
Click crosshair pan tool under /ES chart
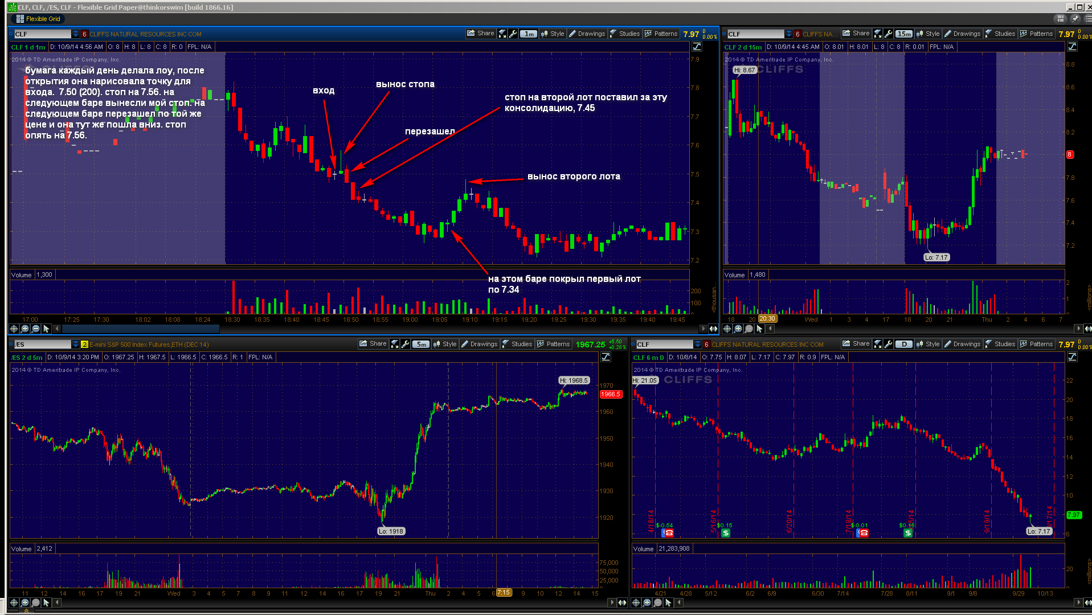14,602
